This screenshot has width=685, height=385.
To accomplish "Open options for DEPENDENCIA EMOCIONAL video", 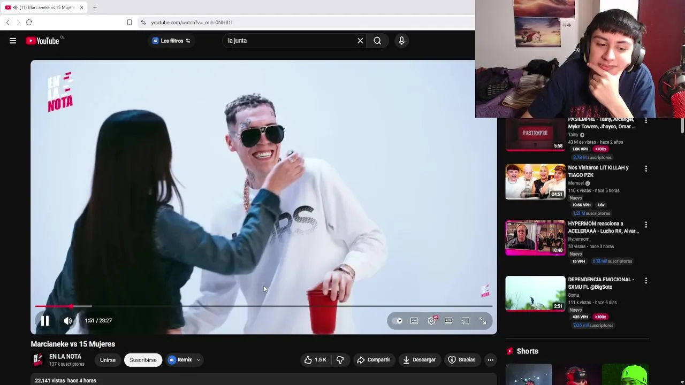I will [646, 280].
